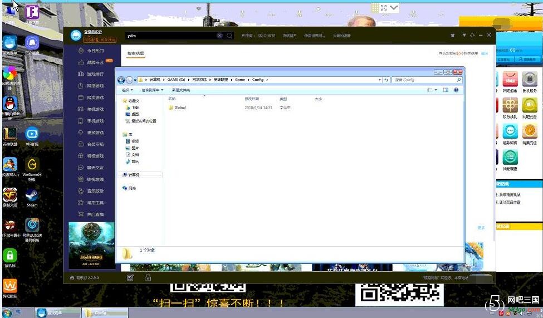The height and width of the screenshot is (318, 543).
Task: Select 更多游戏 category in sidebar
Action: tap(91, 133)
